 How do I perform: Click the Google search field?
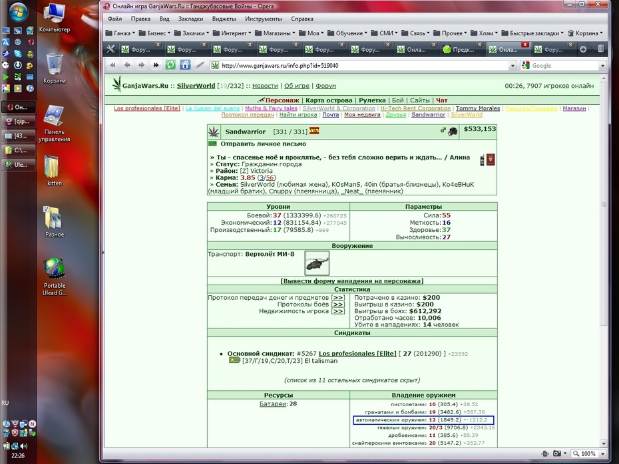tap(564, 65)
